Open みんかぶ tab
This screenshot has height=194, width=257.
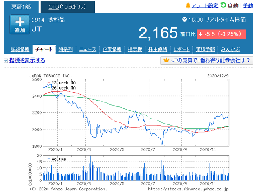click(230, 49)
